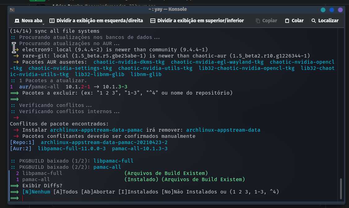Viewport: 349px width, 208px height.
Task: Click the Exibir Diffs? prompt text
Action: click(x=42, y=185)
